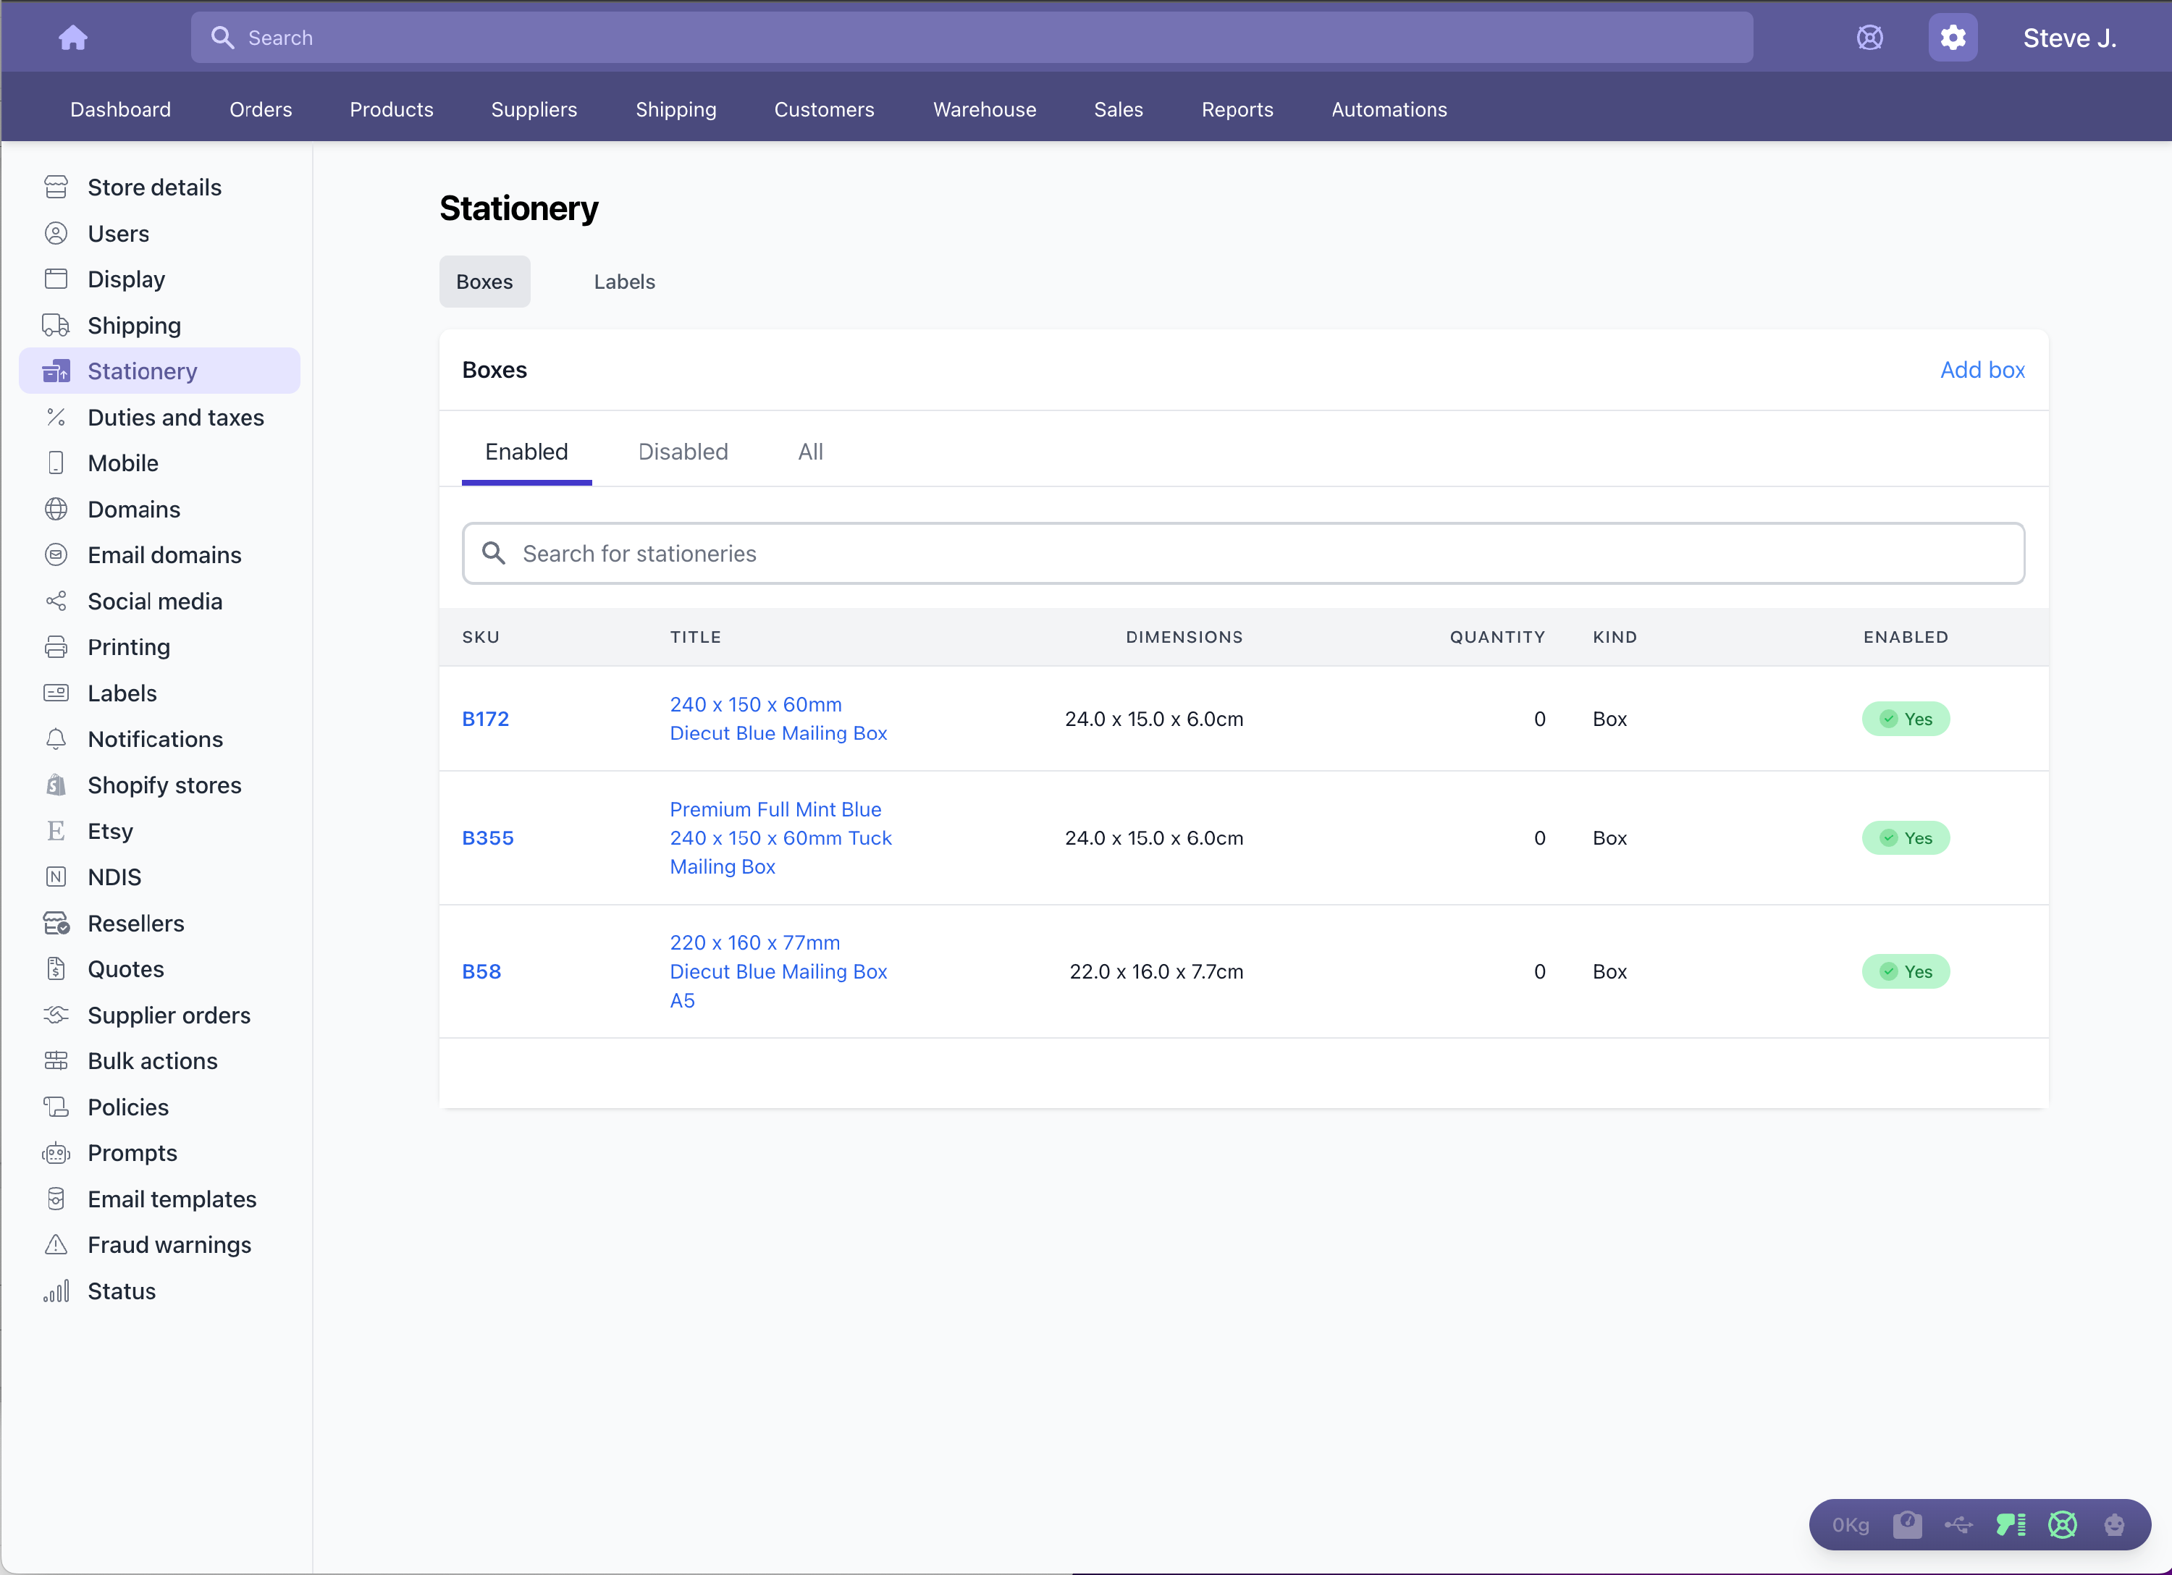Image resolution: width=2172 pixels, height=1575 pixels.
Task: Click the USB connection icon in status pill
Action: pos(1958,1524)
